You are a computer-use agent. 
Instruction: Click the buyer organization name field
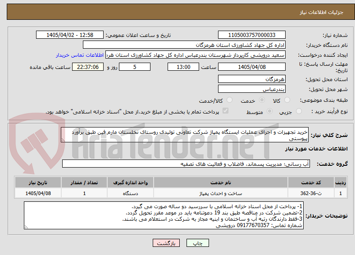coord(184,45)
